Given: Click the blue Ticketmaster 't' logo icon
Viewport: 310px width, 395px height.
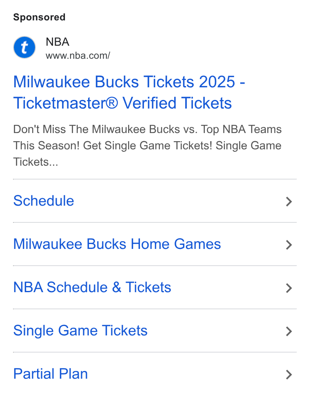Looking at the screenshot, I should point(24,47).
